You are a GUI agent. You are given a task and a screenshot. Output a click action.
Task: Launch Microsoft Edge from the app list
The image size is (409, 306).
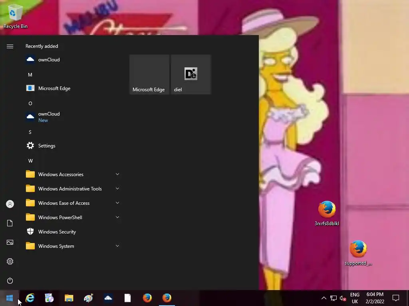(73, 88)
